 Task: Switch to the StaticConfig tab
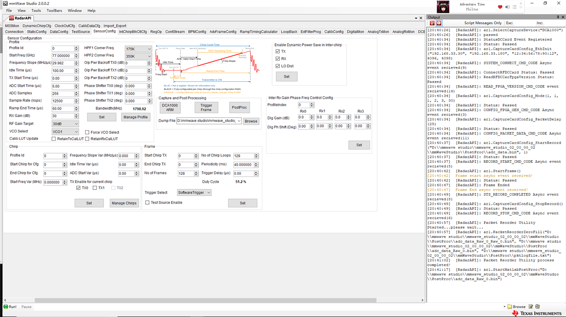pos(36,32)
